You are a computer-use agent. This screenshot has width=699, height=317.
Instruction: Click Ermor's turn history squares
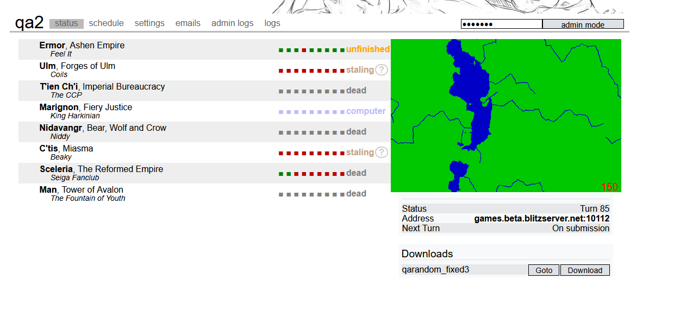coord(311,50)
